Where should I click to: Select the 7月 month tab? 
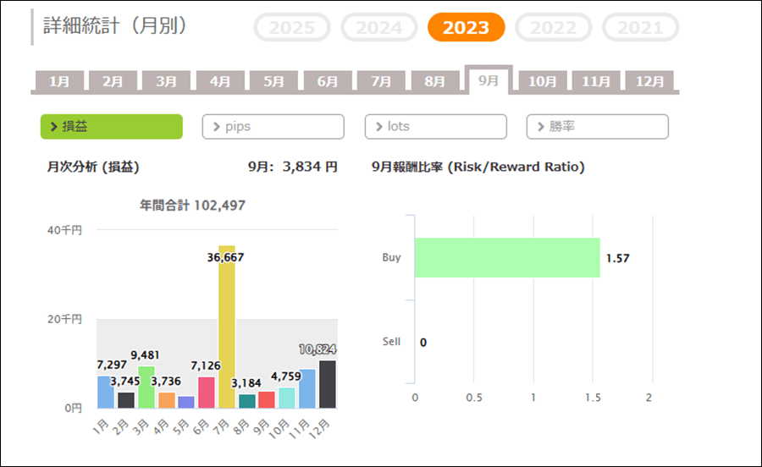tap(381, 82)
